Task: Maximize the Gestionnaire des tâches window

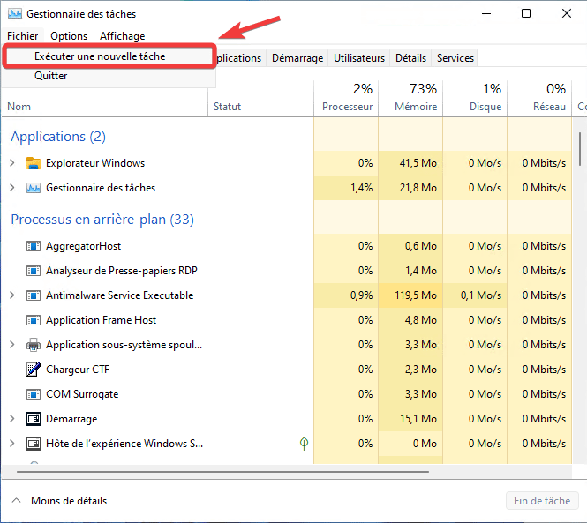Action: 526,13
